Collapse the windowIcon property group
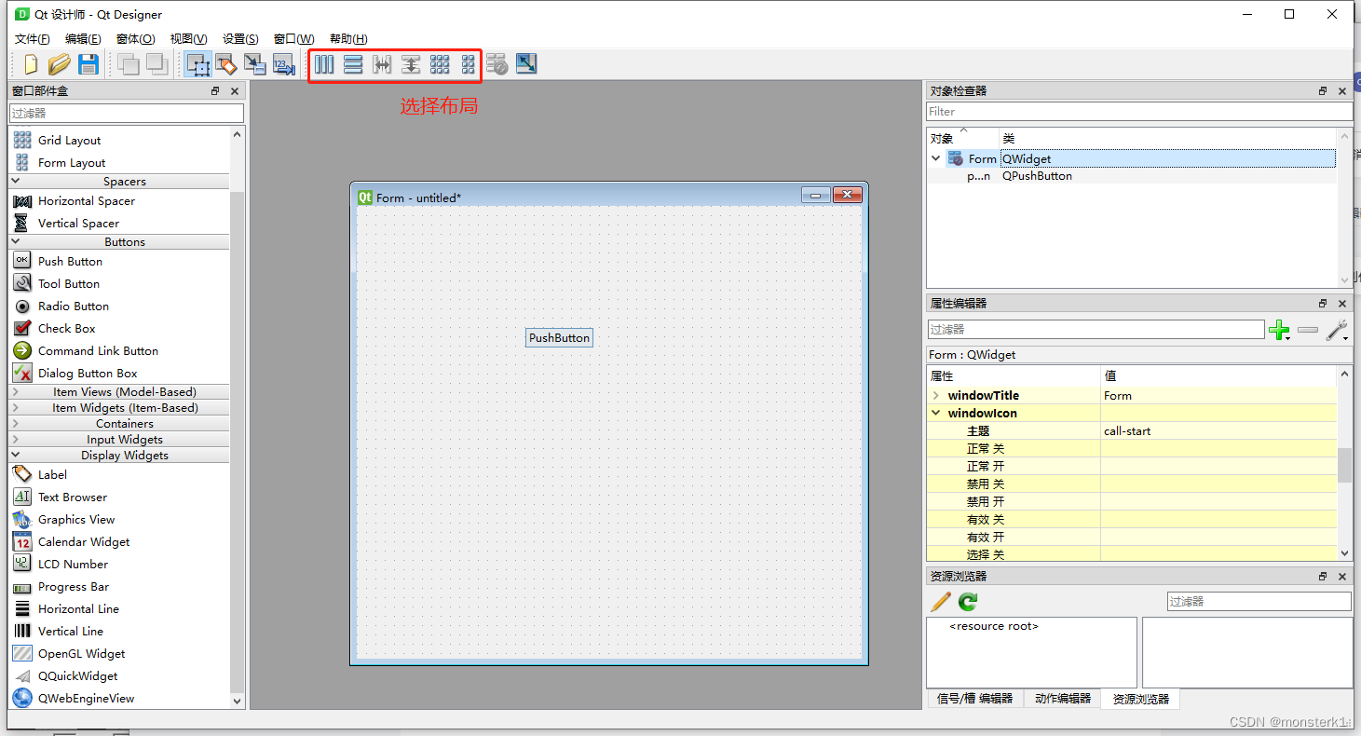Screen dimensions: 1361x736 pyautogui.click(x=936, y=413)
